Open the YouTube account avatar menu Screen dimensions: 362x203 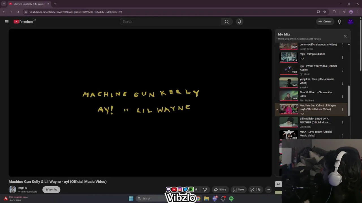point(351,22)
